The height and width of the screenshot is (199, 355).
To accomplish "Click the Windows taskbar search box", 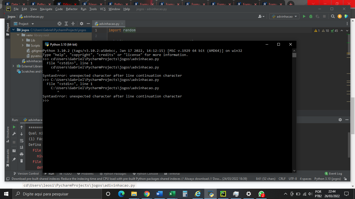I will tap(57, 194).
